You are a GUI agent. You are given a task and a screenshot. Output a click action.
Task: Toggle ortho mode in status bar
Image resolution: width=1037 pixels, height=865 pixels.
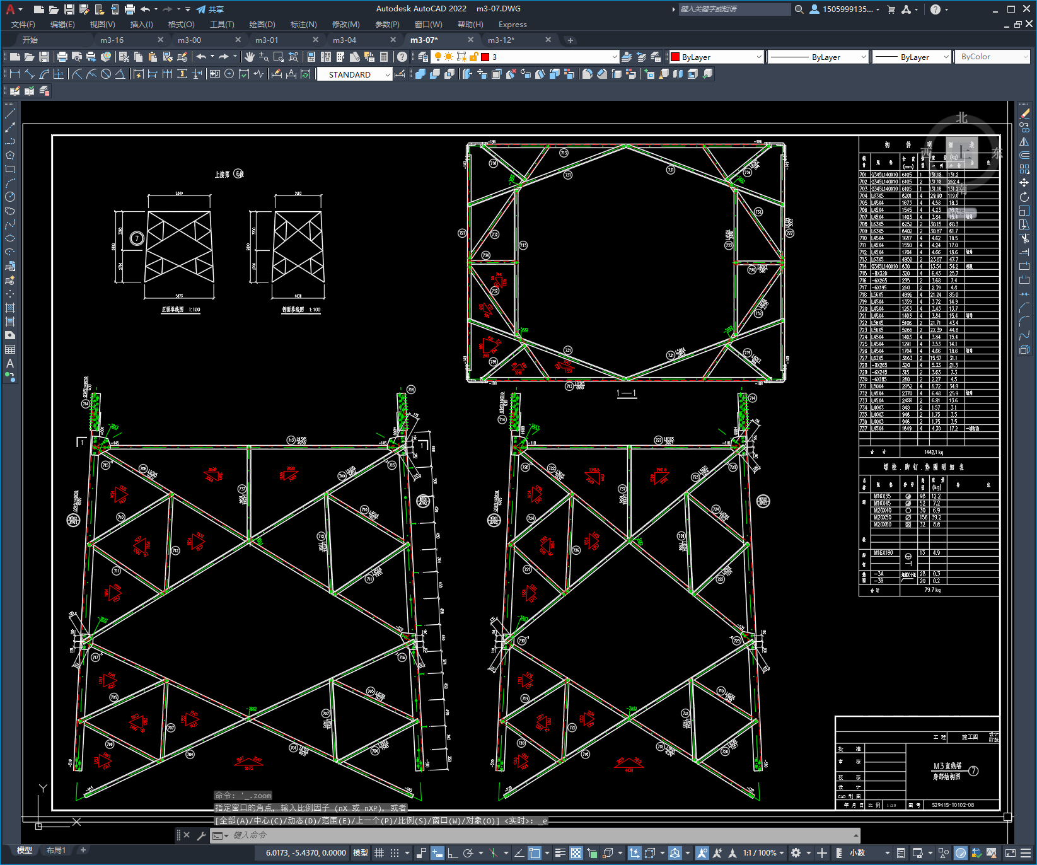click(x=453, y=853)
